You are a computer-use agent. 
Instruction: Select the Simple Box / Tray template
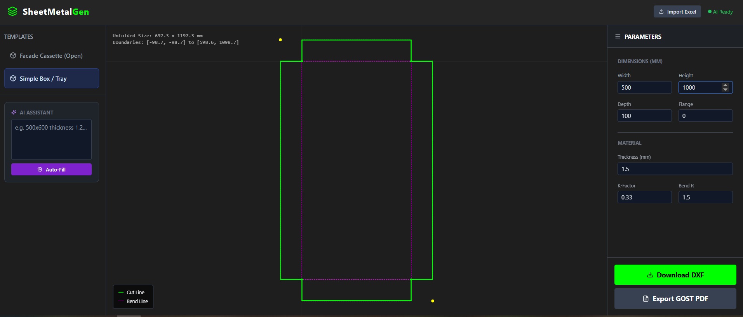pos(52,78)
